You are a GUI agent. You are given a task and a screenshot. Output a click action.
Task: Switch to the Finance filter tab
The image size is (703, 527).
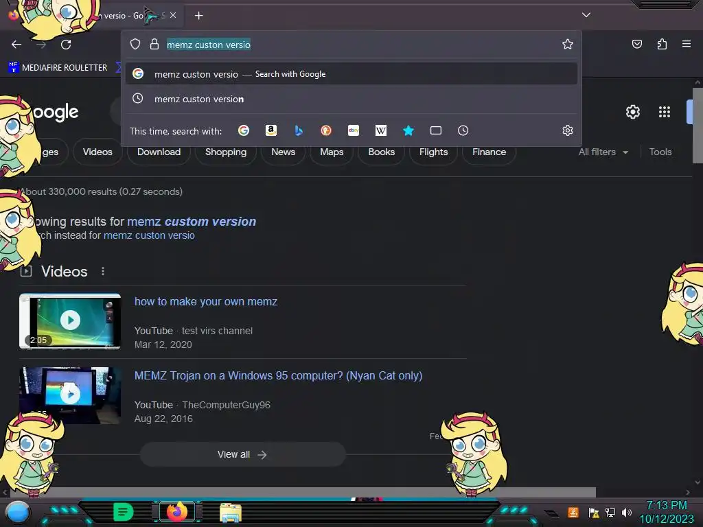[x=489, y=152]
